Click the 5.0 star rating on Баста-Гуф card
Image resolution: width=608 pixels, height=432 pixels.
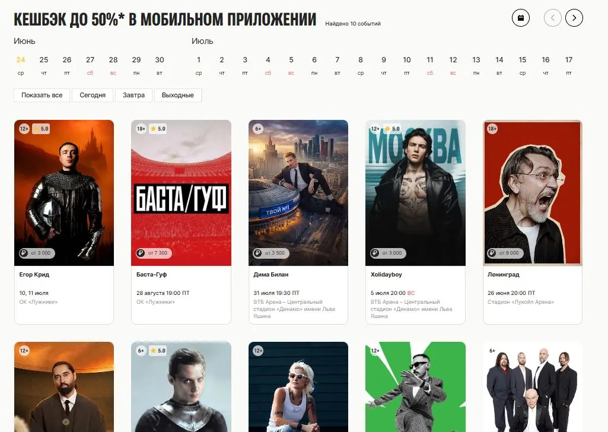(158, 129)
